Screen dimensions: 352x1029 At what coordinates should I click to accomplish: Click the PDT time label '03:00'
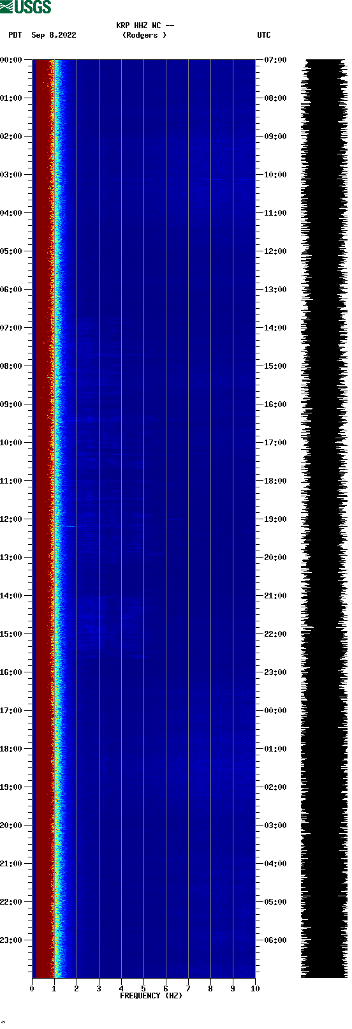click(11, 175)
